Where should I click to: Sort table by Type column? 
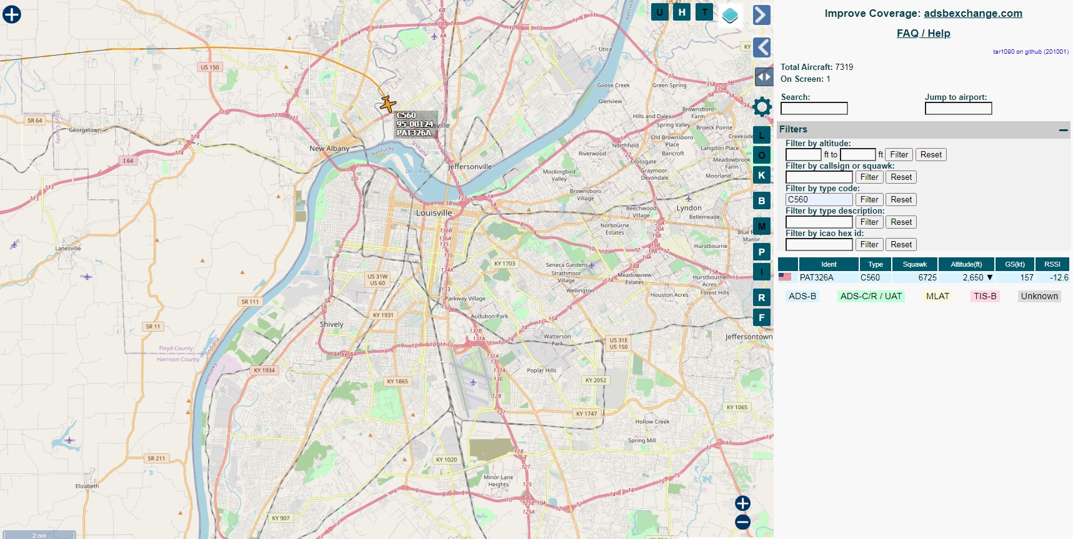pyautogui.click(x=876, y=264)
